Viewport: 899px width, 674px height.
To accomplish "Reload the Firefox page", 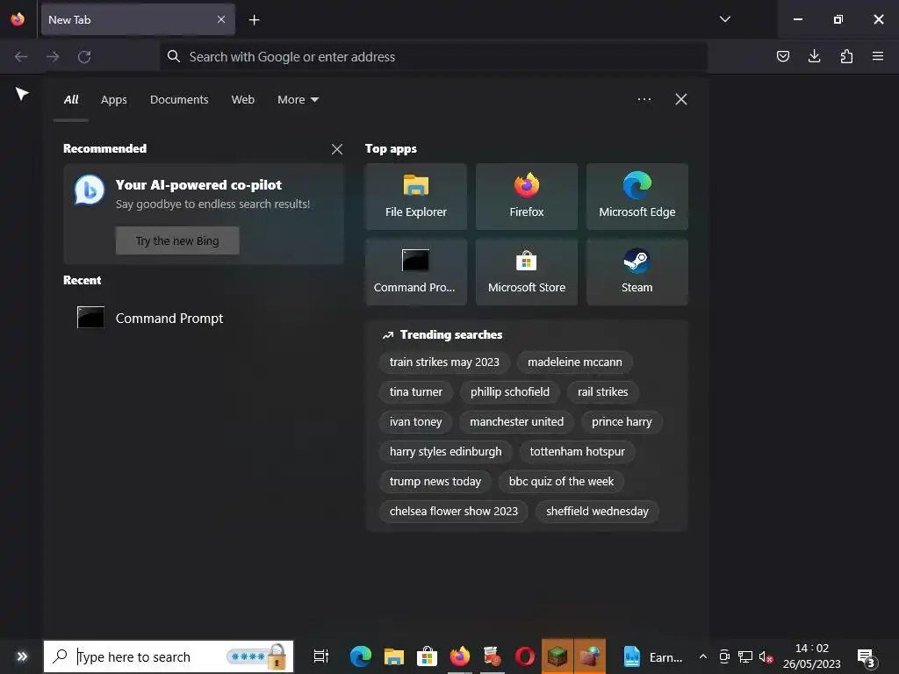I will pyautogui.click(x=84, y=57).
